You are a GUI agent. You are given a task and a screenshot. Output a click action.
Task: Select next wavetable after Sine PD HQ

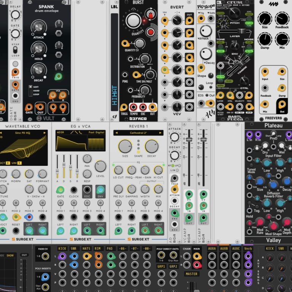(x=44, y=133)
